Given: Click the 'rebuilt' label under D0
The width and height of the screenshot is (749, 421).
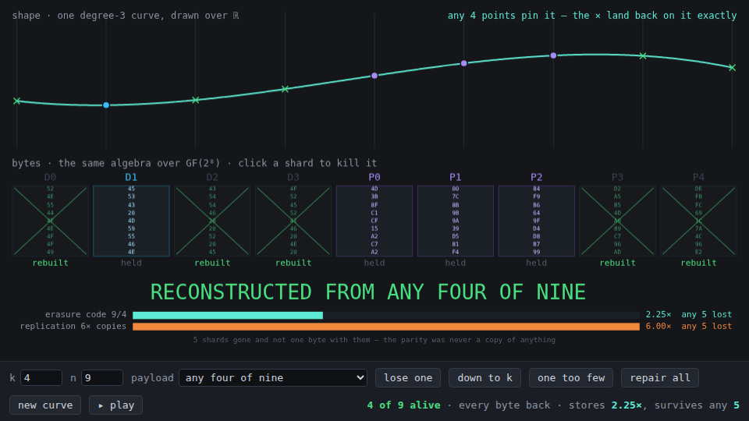Looking at the screenshot, I should pyautogui.click(x=50, y=263).
